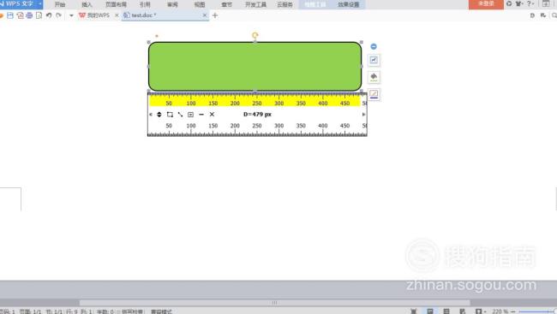
Task: Click the ruler minimize dash icon
Action: pyautogui.click(x=201, y=115)
